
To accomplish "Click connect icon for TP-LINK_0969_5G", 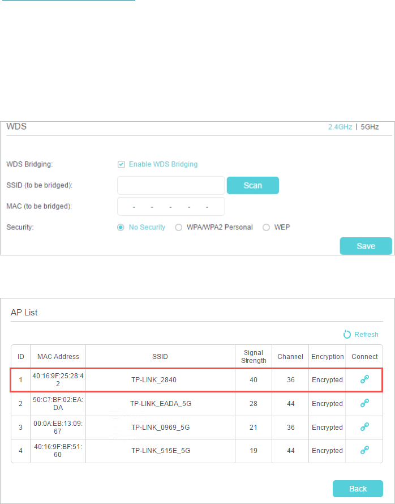I will click(364, 427).
